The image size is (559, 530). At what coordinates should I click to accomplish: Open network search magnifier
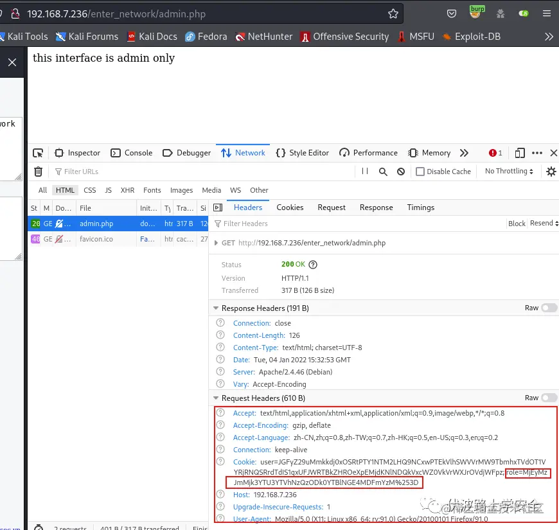click(x=383, y=172)
